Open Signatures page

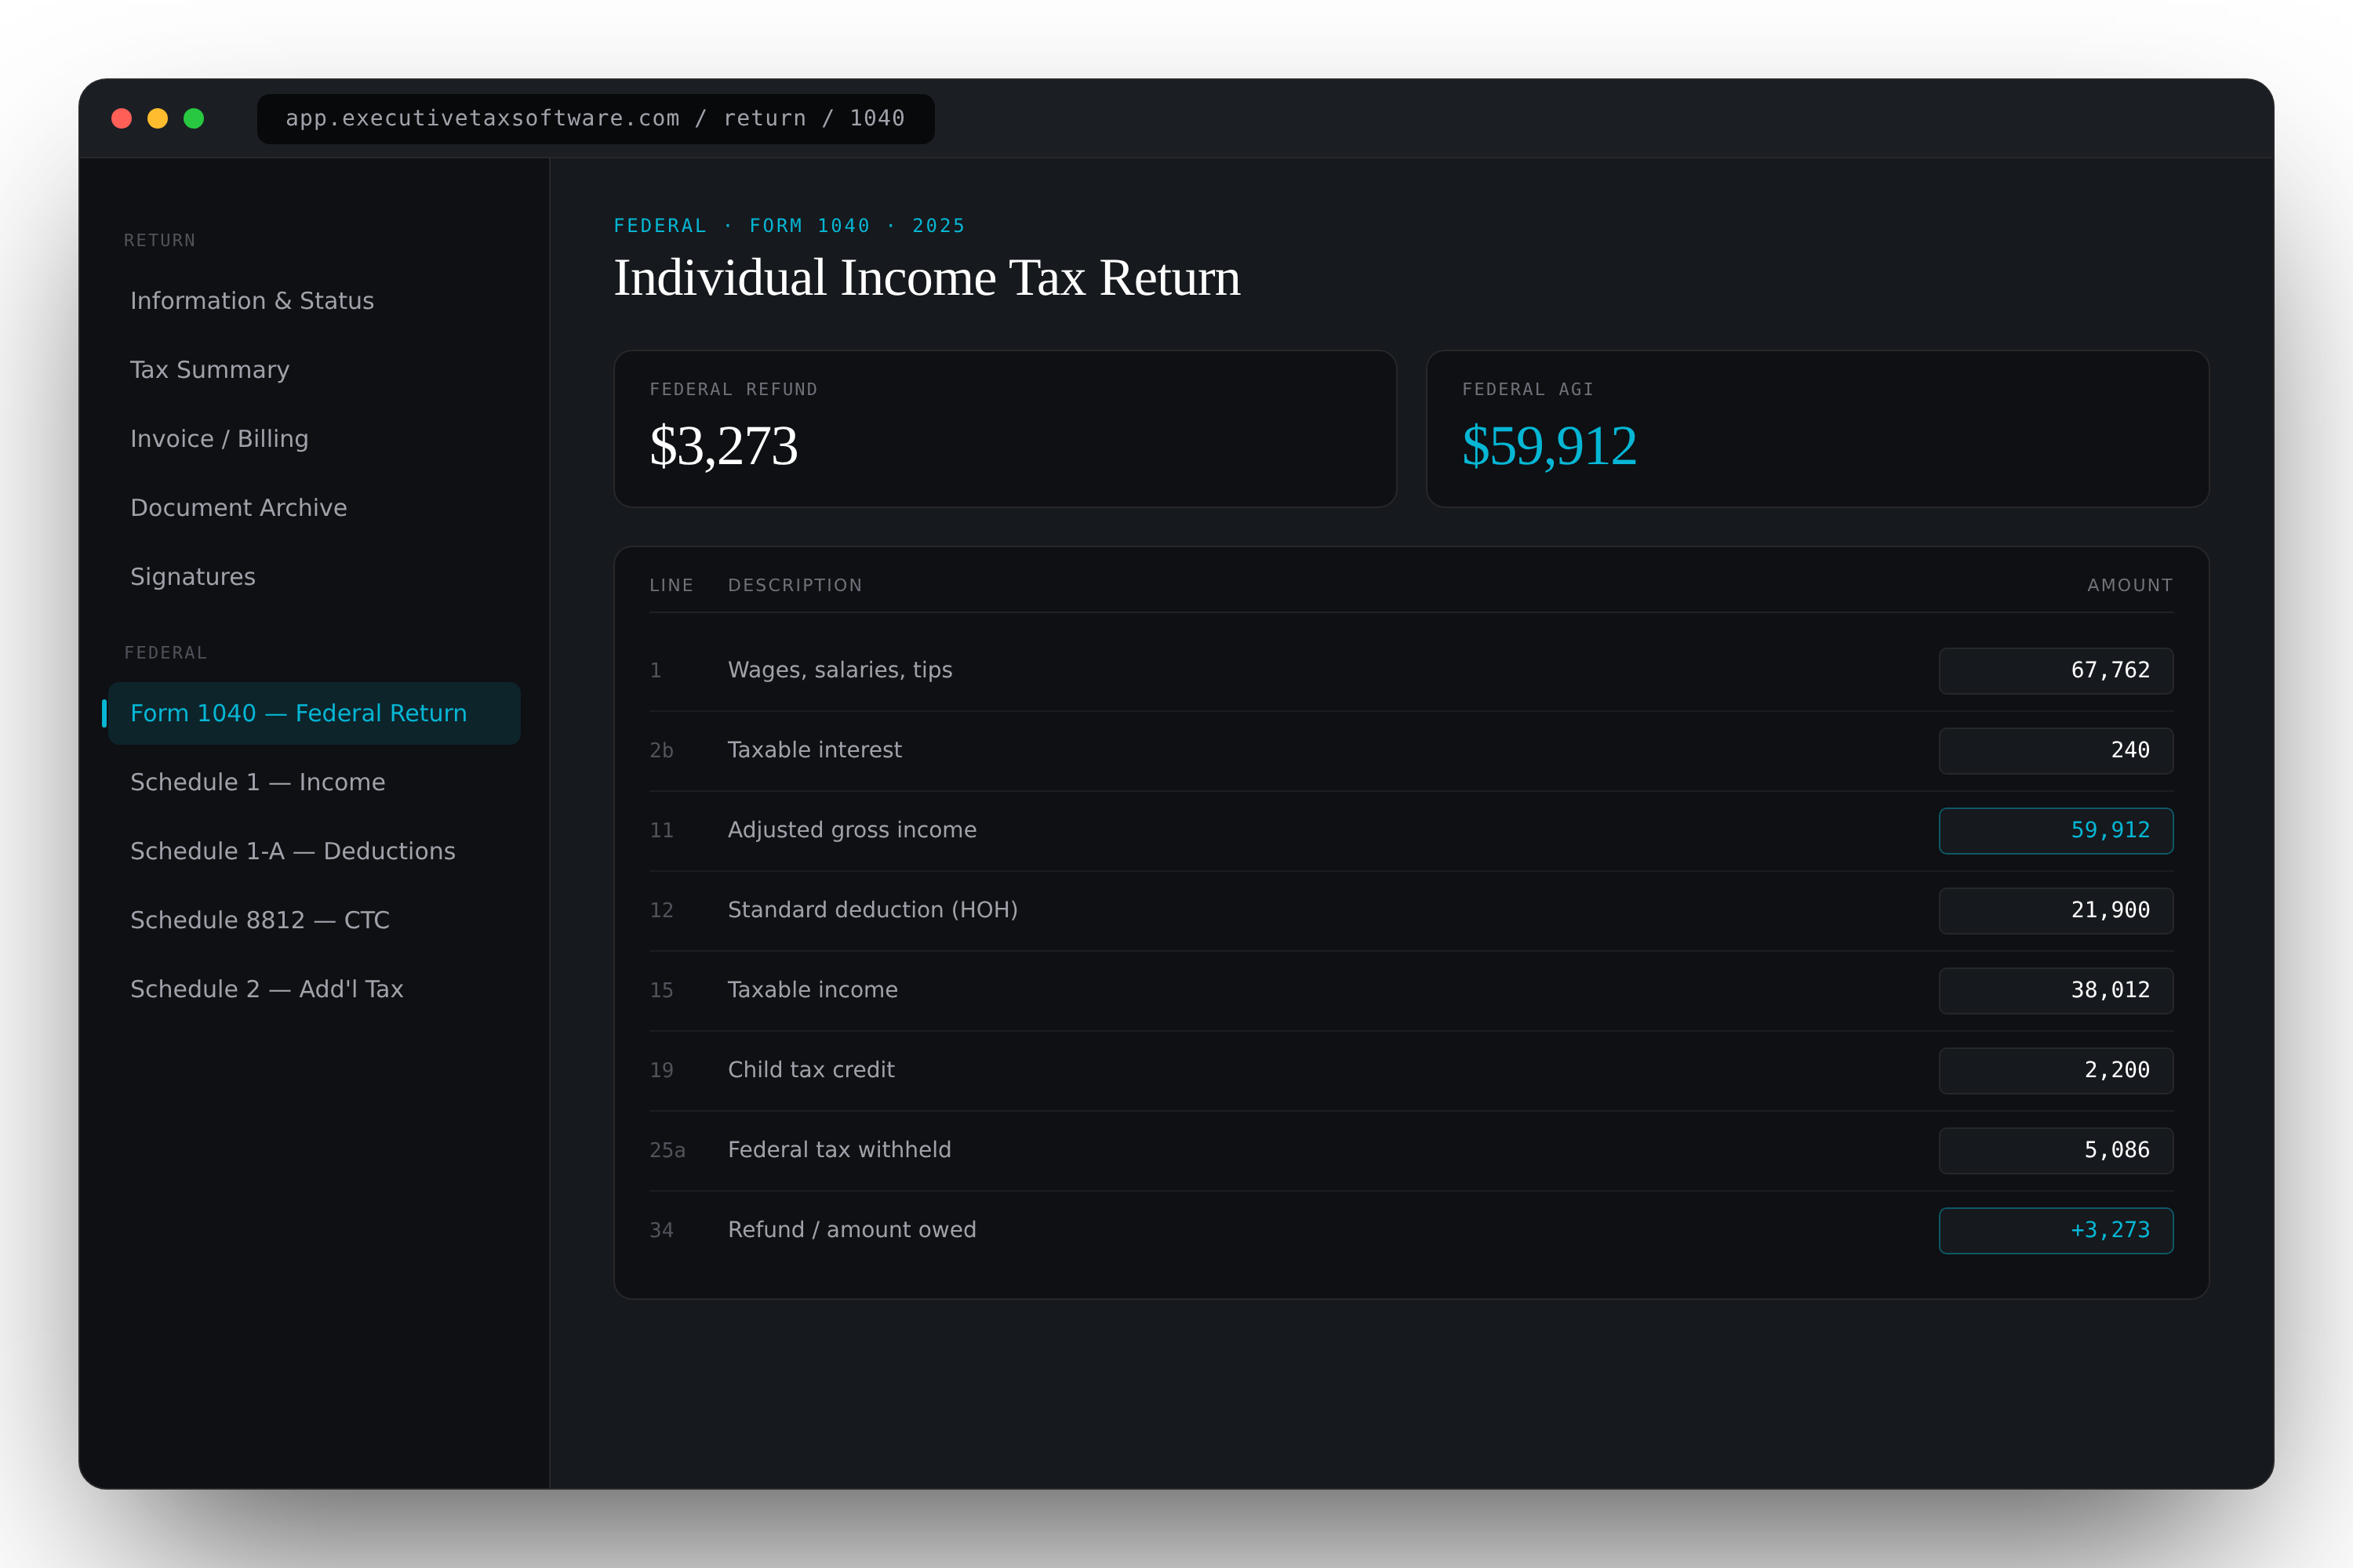pyautogui.click(x=315, y=577)
